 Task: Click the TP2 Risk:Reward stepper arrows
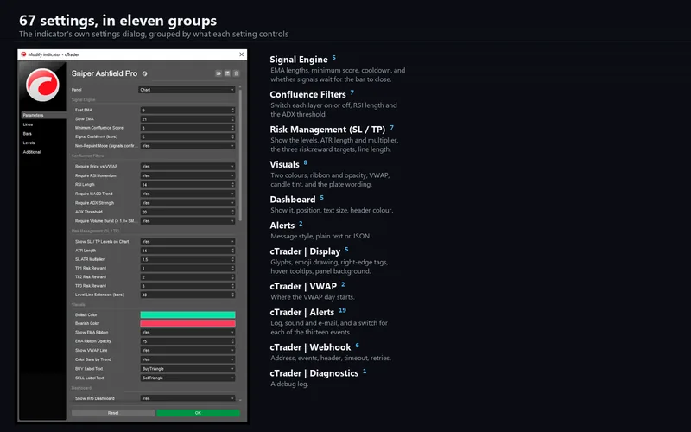(x=233, y=276)
